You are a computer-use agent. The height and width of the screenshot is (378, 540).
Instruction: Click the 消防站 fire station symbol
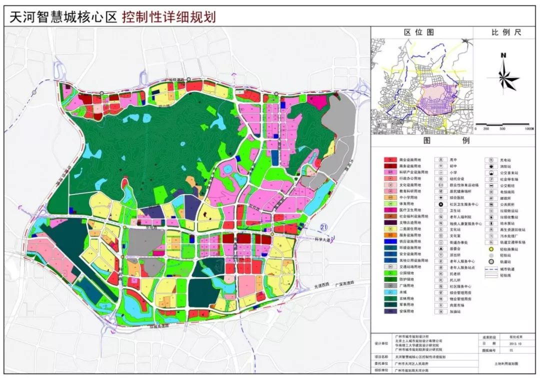[x=491, y=166]
